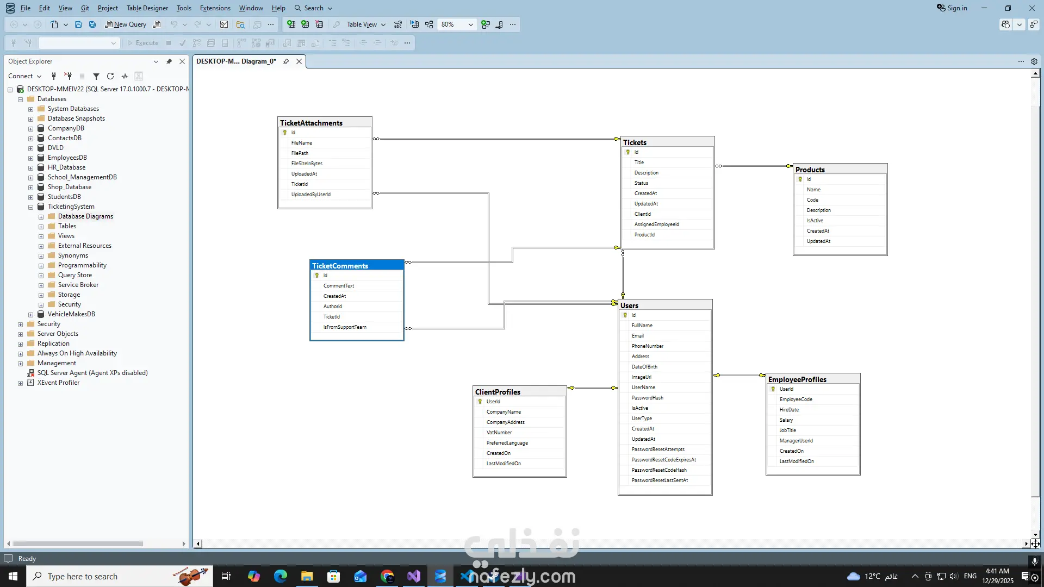Image resolution: width=1044 pixels, height=587 pixels.
Task: Open the Table View dropdown
Action: (x=383, y=24)
